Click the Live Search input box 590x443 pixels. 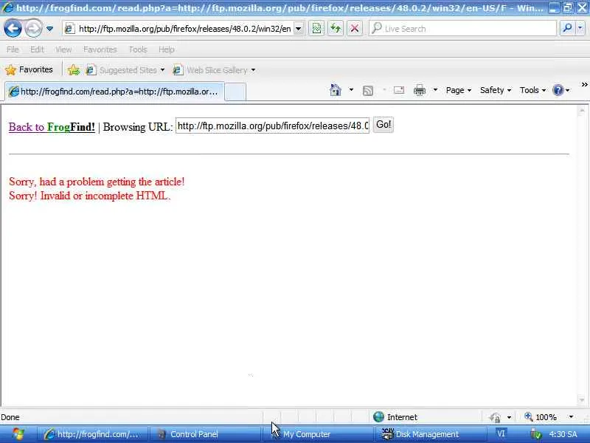pos(462,29)
